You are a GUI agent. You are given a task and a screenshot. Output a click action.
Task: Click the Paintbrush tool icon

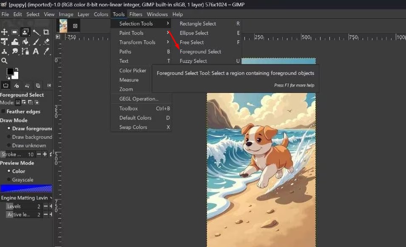(36, 42)
